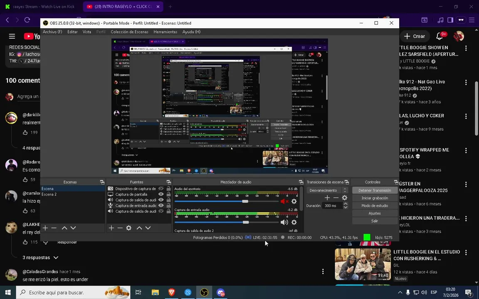Image resolution: width=479 pixels, height=299 pixels.
Task: Open the Archivo (F) menu
Action: coord(52,32)
